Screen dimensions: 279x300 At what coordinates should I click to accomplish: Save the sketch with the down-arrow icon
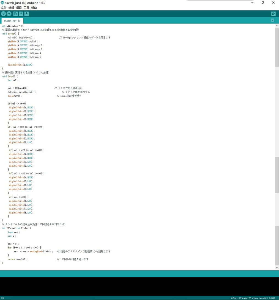coord(27,14)
